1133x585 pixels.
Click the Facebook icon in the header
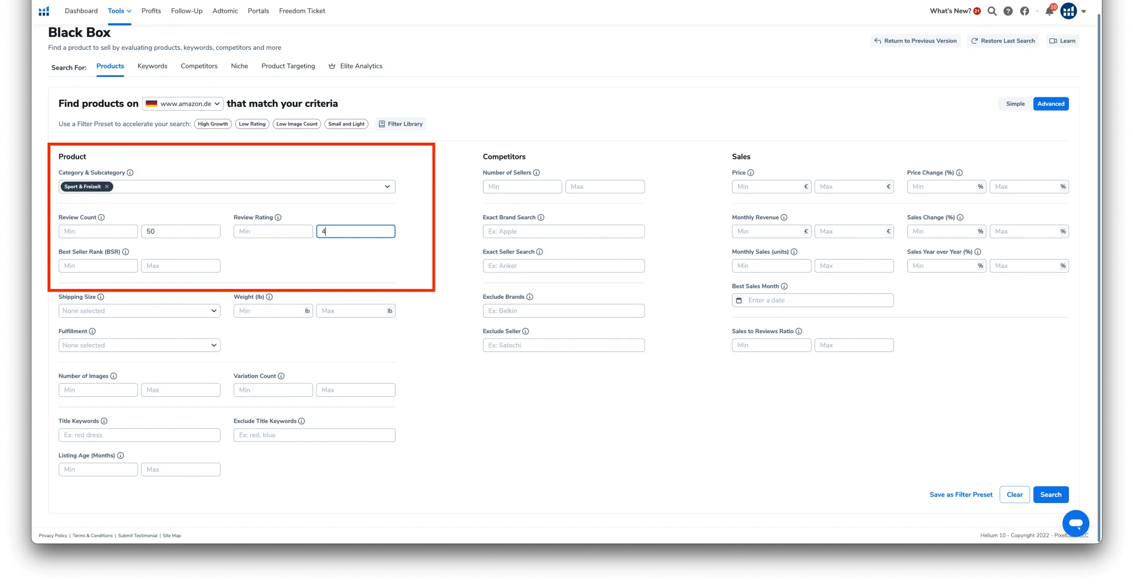1025,11
